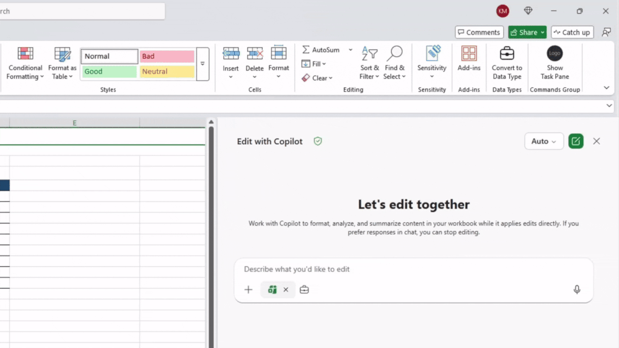Apply the Good cell style
This screenshot has height=348, width=619.
(109, 71)
